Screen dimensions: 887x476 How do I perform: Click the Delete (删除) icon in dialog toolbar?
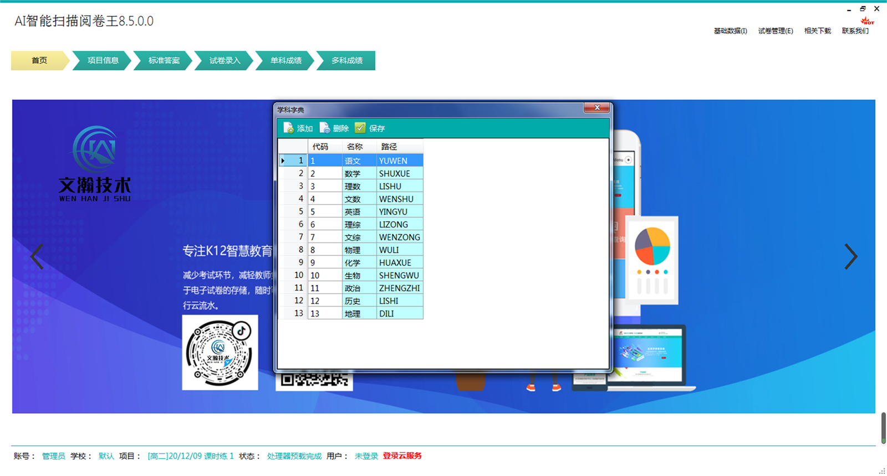pos(325,128)
